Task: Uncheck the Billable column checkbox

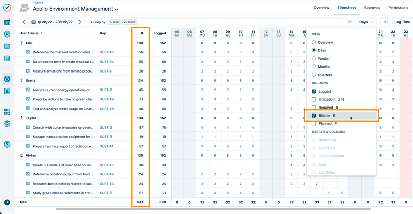Action: pos(314,116)
